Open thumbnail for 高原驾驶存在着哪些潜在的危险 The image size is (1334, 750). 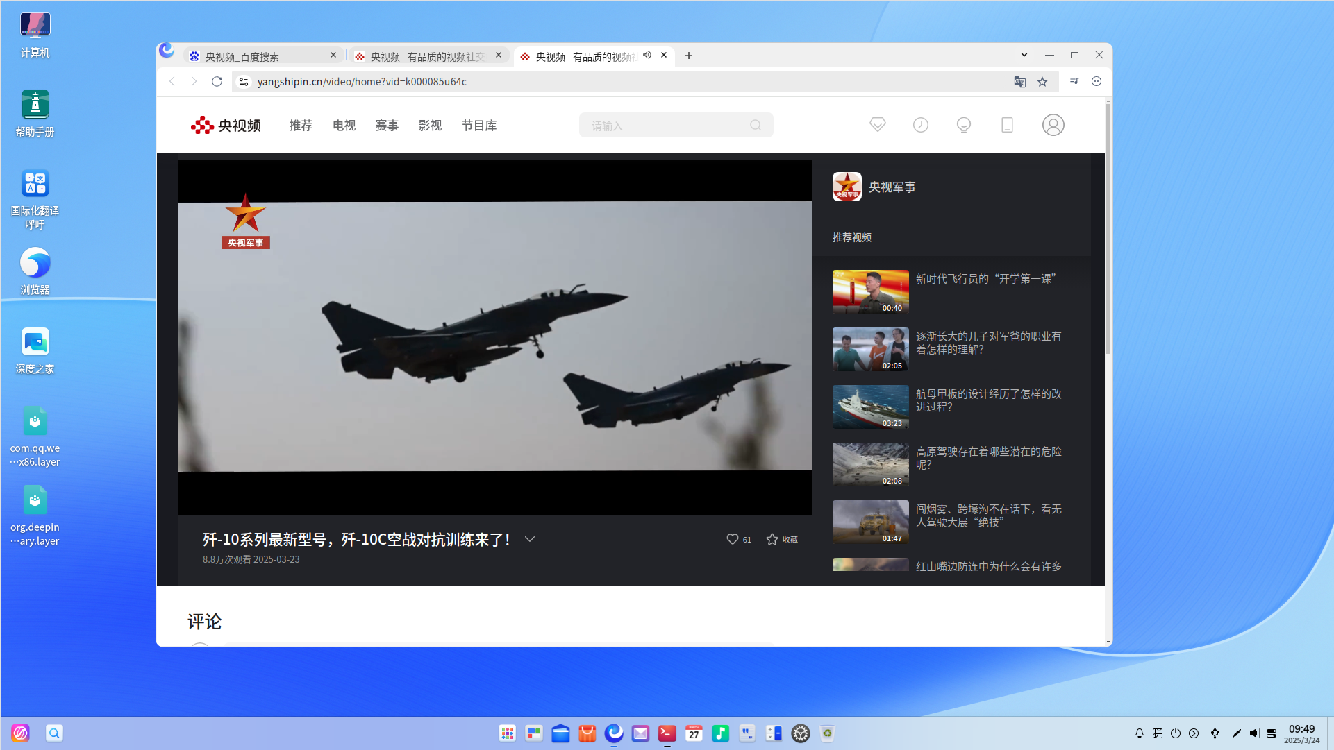tap(871, 464)
